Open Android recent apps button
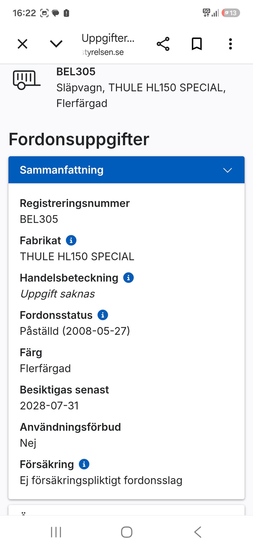Screen dimensions: 253x549 pyautogui.click(x=56, y=532)
